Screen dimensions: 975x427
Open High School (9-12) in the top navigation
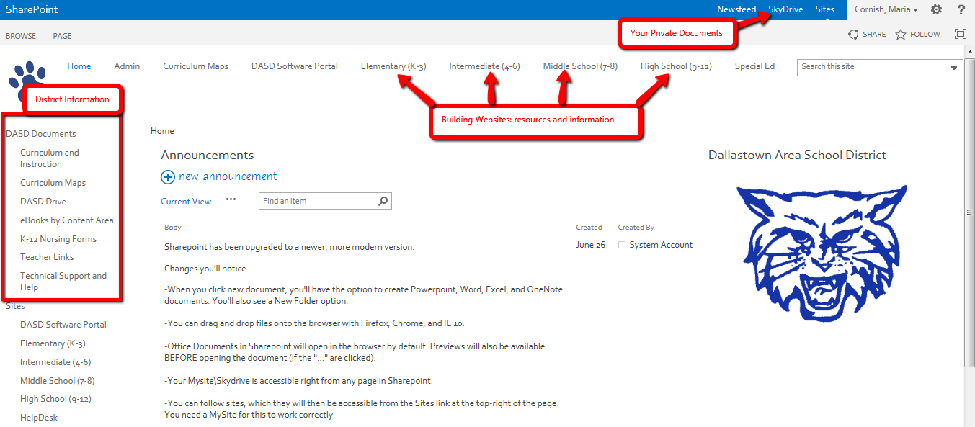pyautogui.click(x=676, y=66)
